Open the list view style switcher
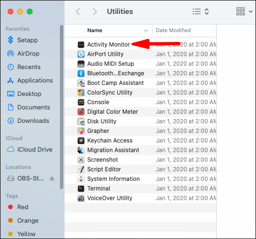 pos(201,12)
